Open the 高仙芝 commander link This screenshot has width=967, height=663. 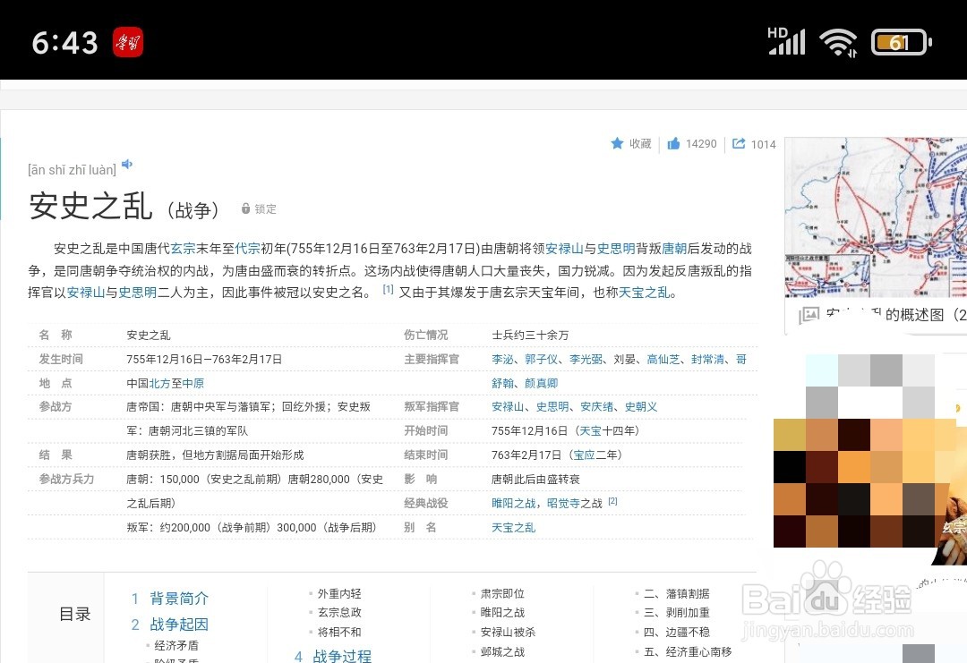[663, 359]
